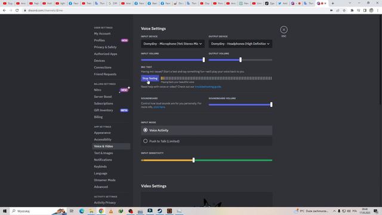Image resolution: width=382 pixels, height=215 pixels.
Task: Open Accessibility settings
Action: click(x=103, y=140)
